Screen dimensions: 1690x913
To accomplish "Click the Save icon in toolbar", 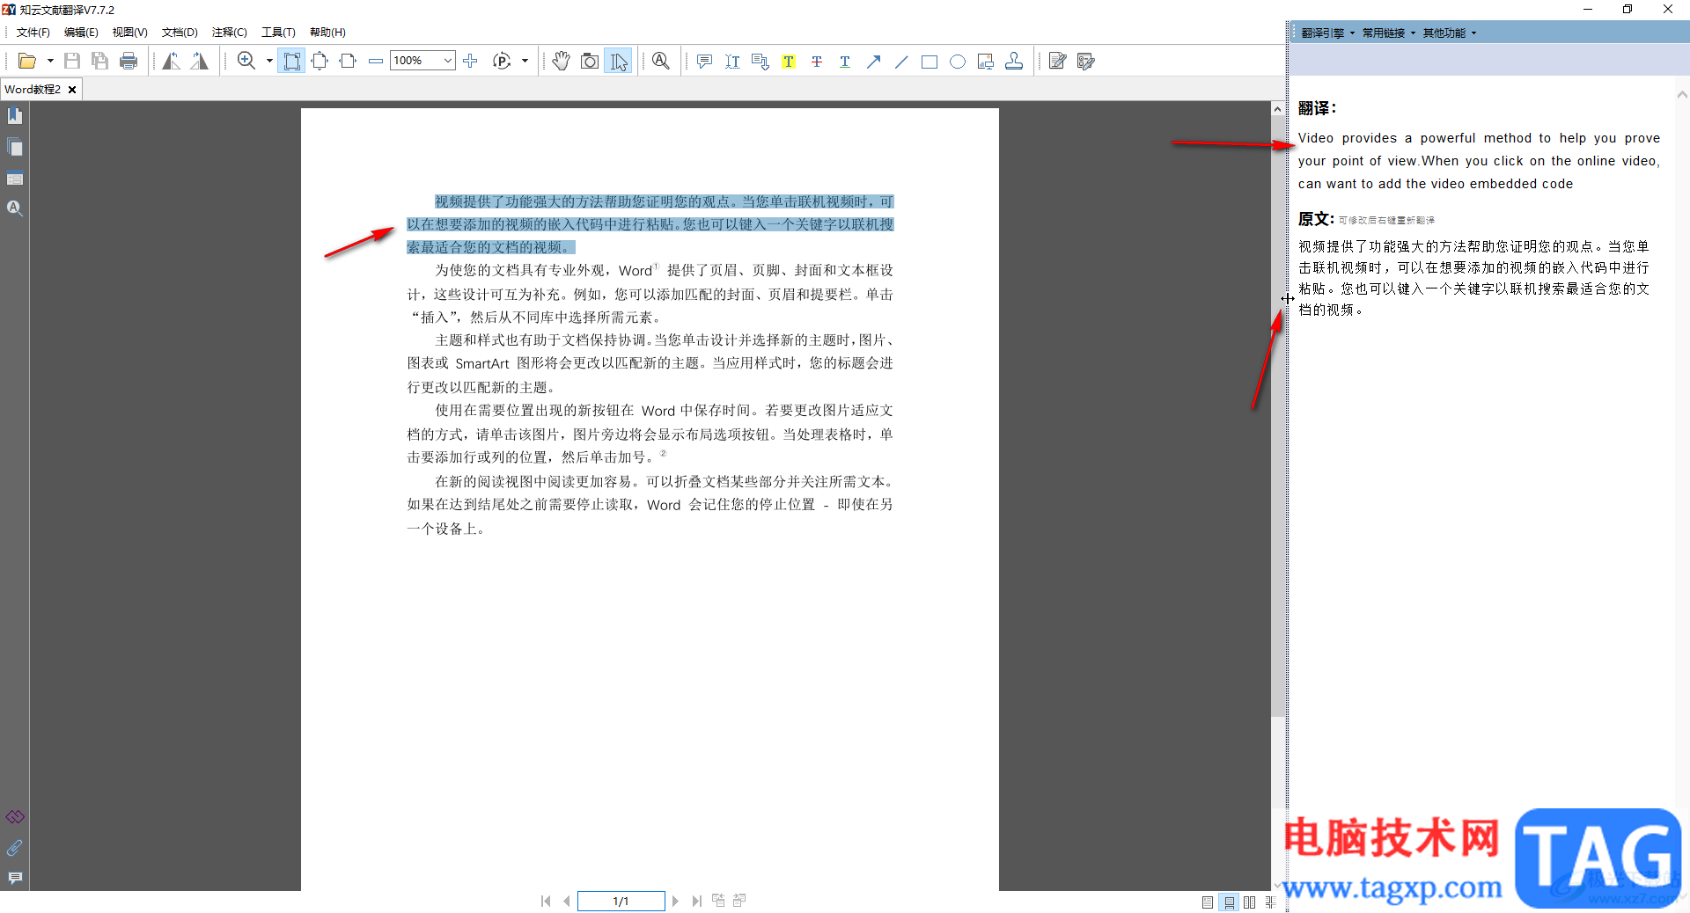I will (72, 61).
